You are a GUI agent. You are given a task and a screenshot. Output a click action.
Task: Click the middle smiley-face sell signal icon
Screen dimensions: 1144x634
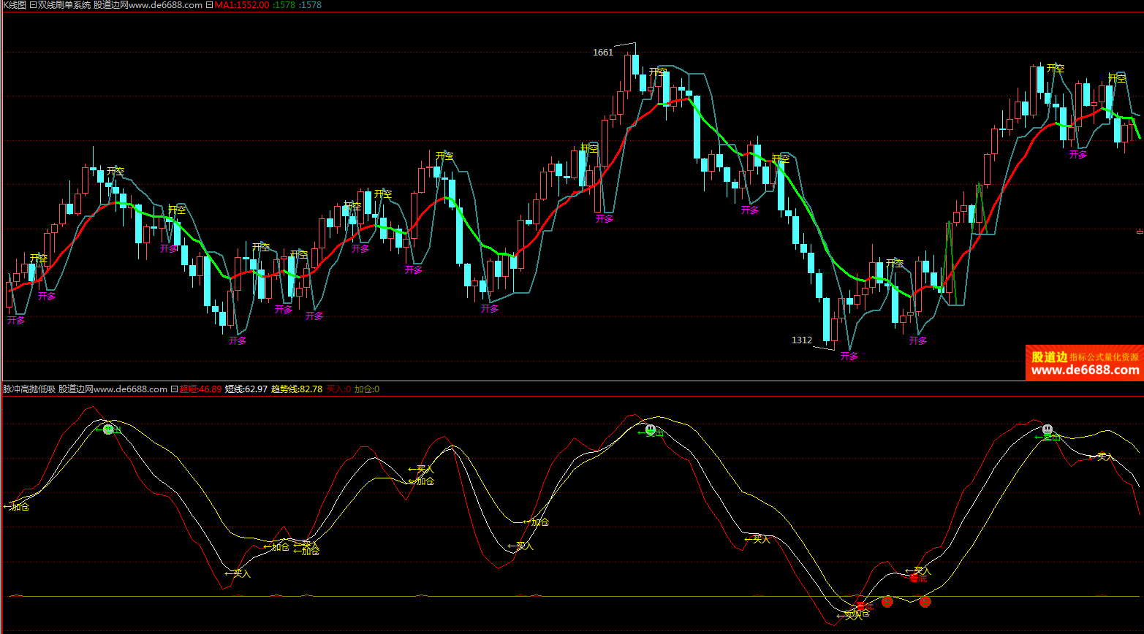tap(651, 430)
